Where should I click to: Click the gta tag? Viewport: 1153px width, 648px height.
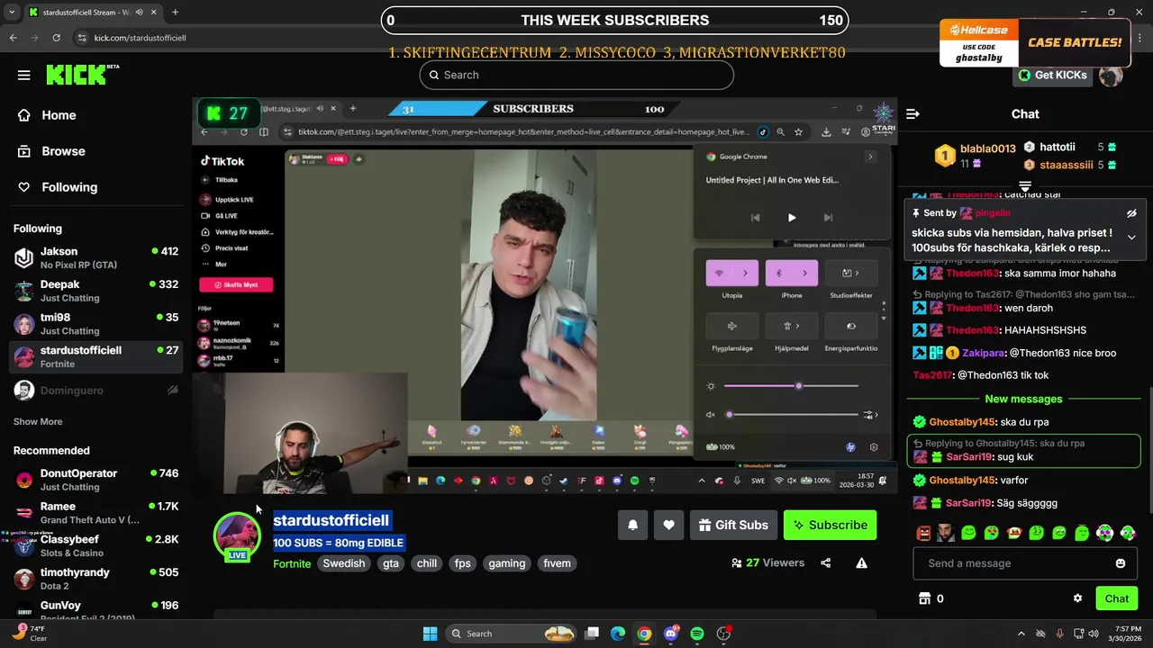click(x=390, y=563)
